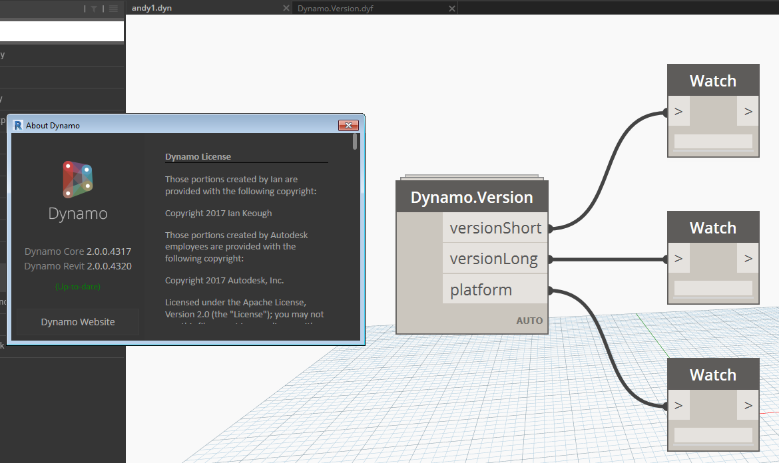779x463 pixels.
Task: Select the Dynamo.Version node header
Action: (471, 197)
